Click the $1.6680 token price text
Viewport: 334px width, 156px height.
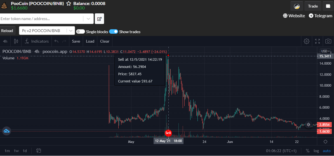point(19,8)
